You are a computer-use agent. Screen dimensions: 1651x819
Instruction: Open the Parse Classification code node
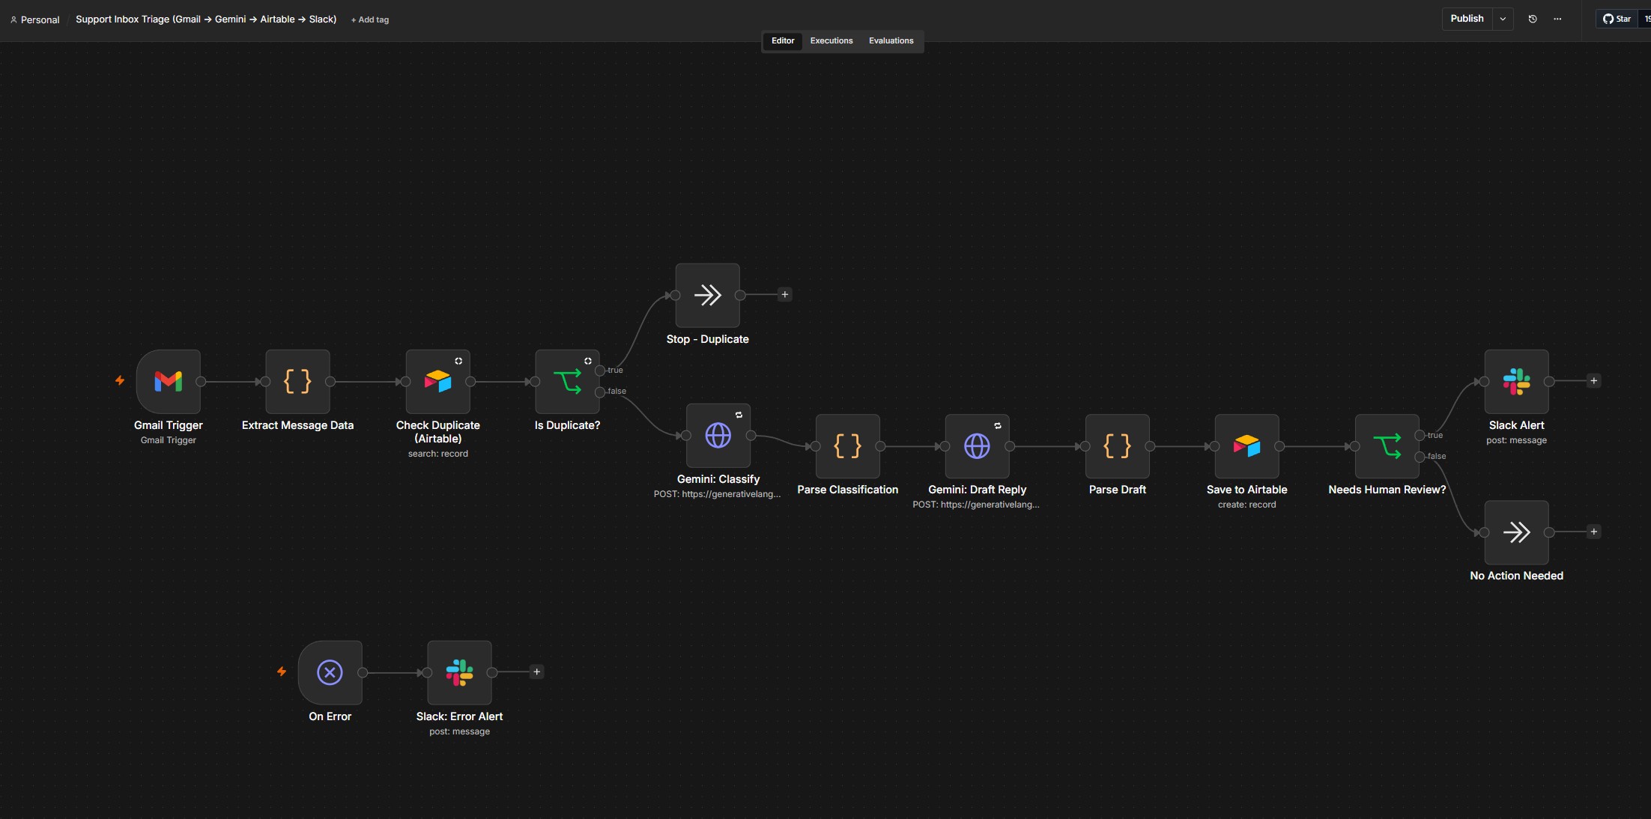pos(848,446)
